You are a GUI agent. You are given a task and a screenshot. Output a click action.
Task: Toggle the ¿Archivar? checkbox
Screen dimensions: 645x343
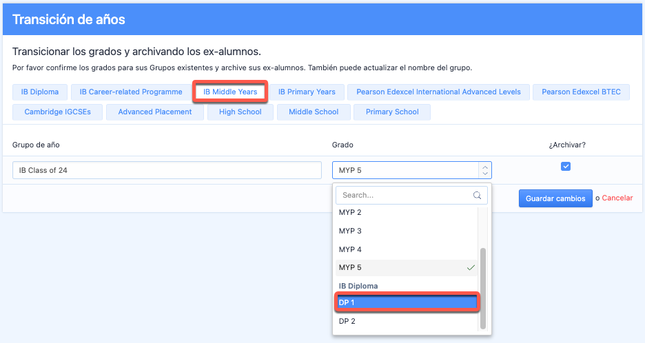(x=566, y=166)
